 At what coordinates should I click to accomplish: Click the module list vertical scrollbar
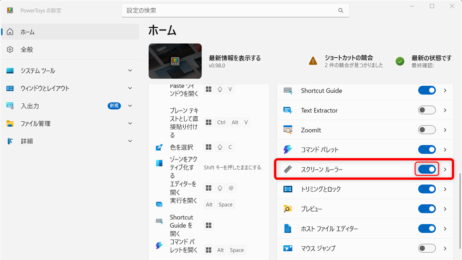(460, 210)
